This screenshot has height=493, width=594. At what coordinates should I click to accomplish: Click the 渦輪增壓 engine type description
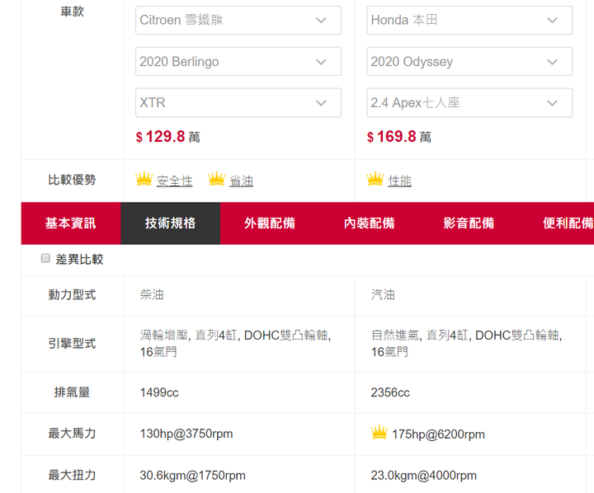235,344
